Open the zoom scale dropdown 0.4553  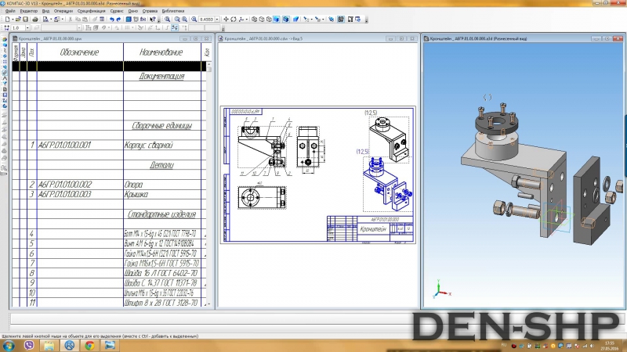click(x=219, y=18)
